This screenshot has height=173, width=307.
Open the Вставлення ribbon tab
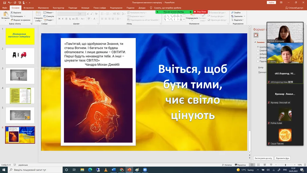click(x=29, y=8)
